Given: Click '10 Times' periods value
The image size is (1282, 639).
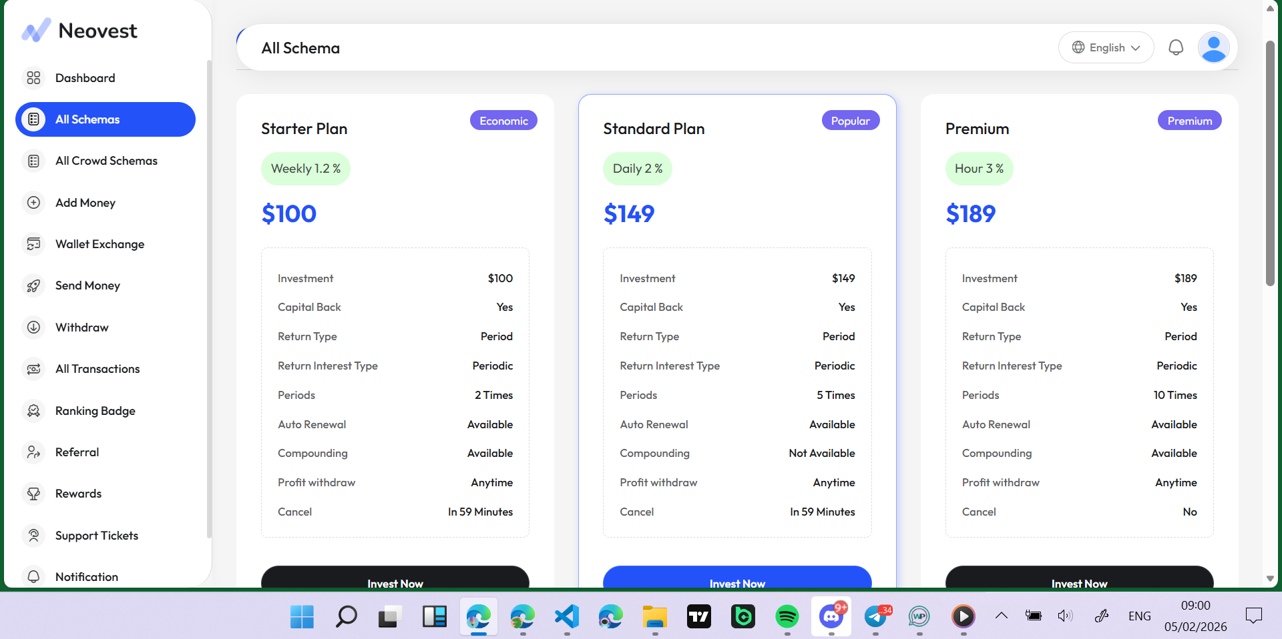Looking at the screenshot, I should point(1175,395).
